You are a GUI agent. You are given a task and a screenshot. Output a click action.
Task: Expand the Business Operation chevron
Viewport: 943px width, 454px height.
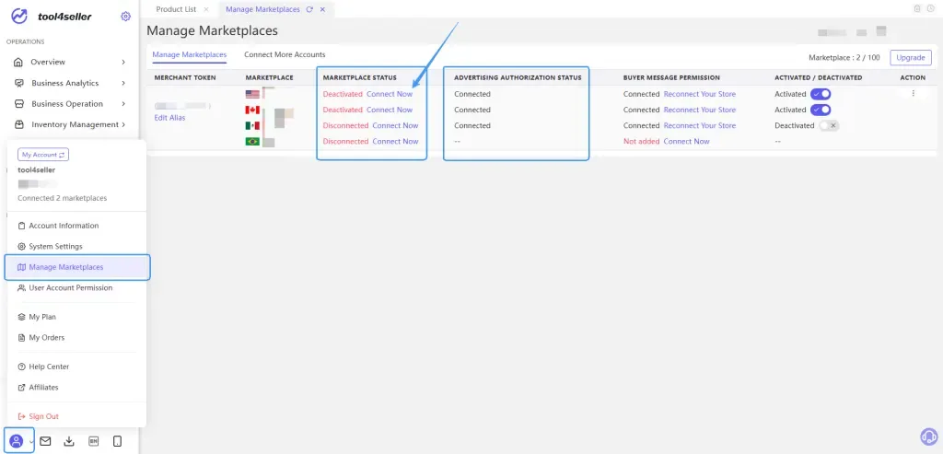click(x=123, y=103)
